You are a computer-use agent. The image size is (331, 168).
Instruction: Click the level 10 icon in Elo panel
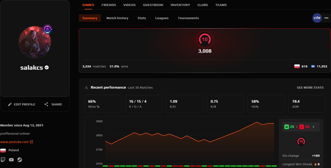(301, 142)
